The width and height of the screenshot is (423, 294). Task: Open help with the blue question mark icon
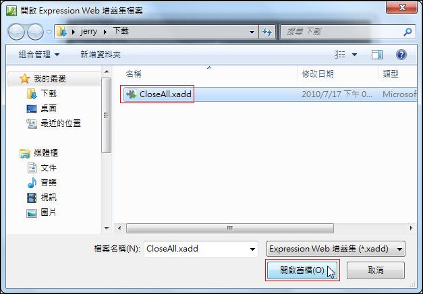pos(401,55)
